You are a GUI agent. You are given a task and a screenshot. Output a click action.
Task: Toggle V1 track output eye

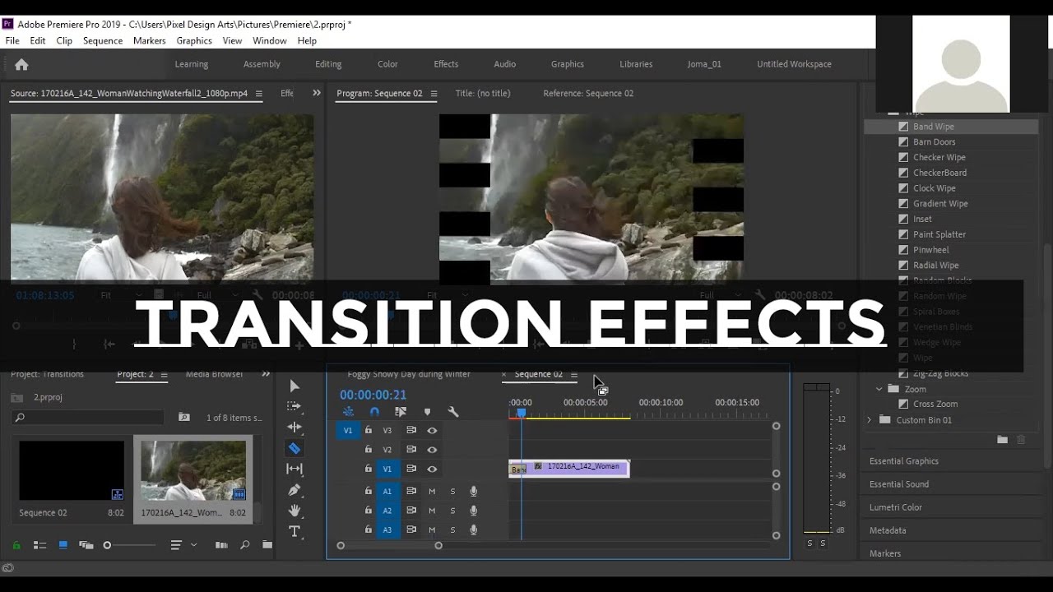point(432,469)
